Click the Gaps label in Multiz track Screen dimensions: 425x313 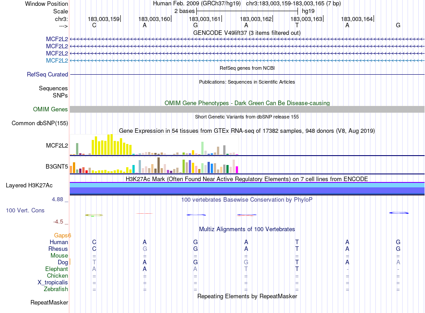61,235
